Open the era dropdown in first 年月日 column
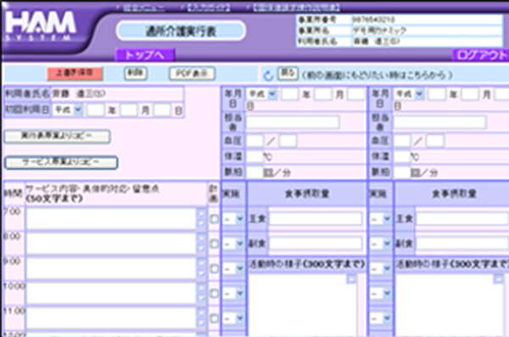 tap(261, 94)
